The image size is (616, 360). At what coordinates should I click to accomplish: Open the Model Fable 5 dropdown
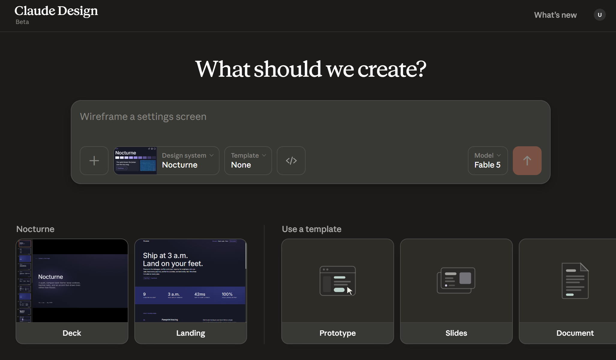[488, 161]
